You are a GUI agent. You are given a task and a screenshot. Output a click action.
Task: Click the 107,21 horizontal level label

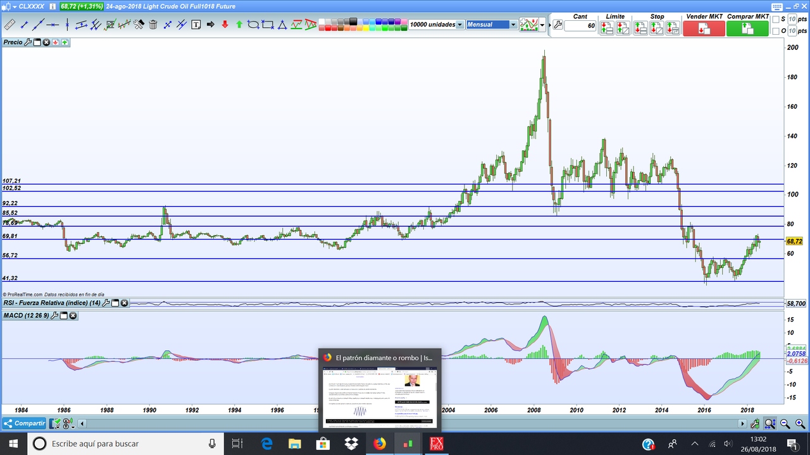pyautogui.click(x=11, y=181)
